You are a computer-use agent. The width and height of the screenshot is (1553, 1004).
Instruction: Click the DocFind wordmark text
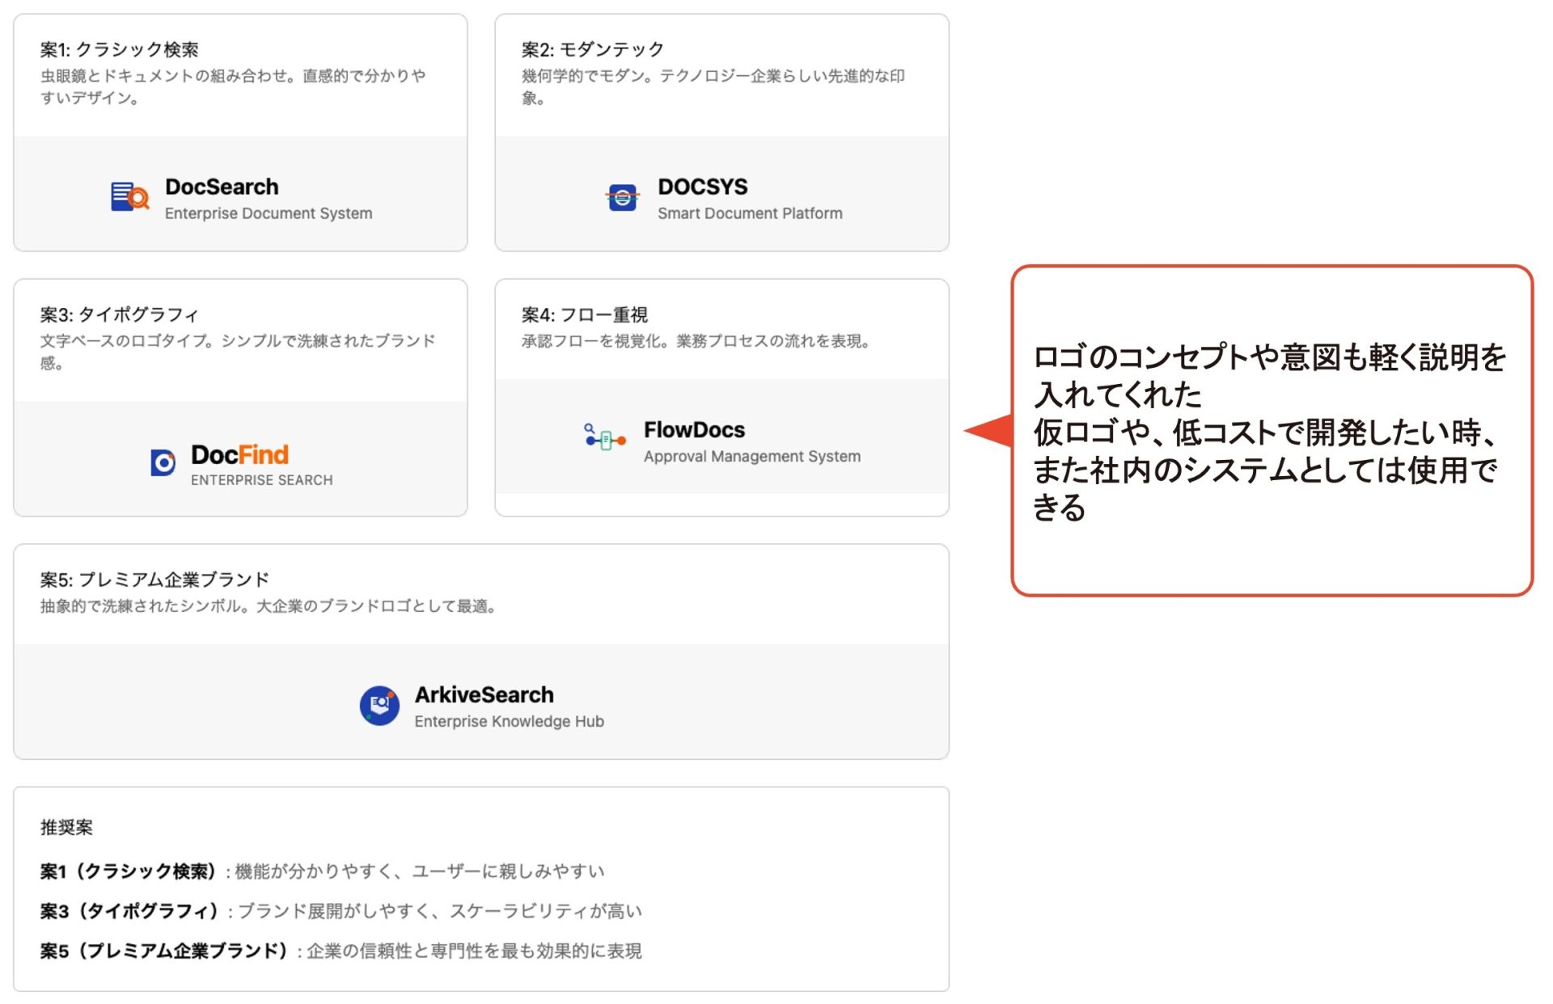point(239,454)
